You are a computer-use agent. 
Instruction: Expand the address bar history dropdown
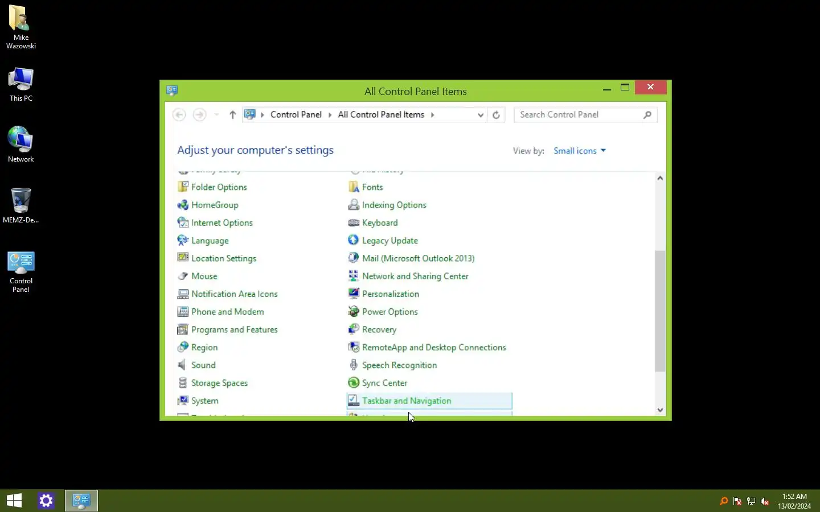pos(481,115)
